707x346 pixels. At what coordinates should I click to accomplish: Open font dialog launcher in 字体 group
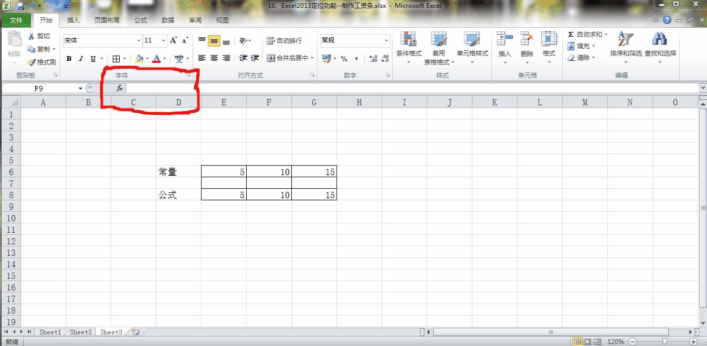189,76
